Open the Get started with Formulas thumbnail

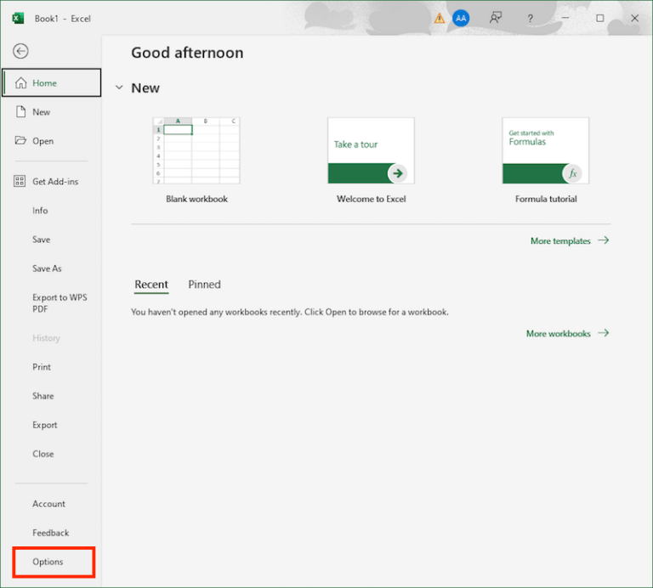click(545, 150)
